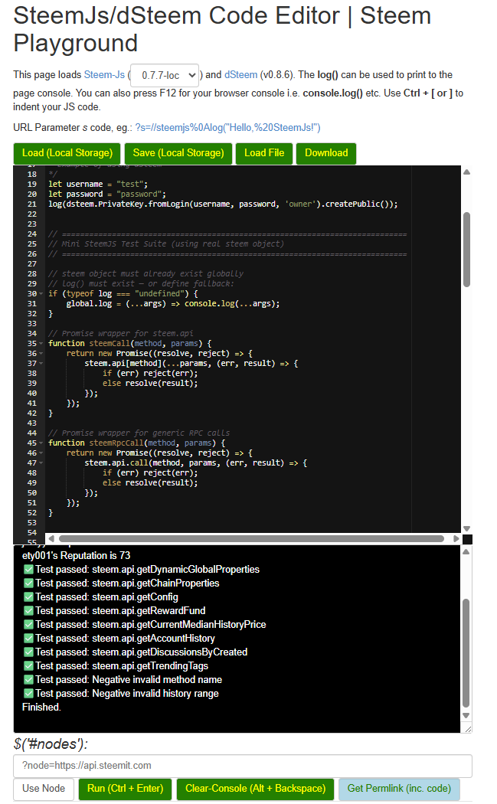The height and width of the screenshot is (804, 497).
Task: Click console line "ety001's Reputation is 73"
Action: 76,556
